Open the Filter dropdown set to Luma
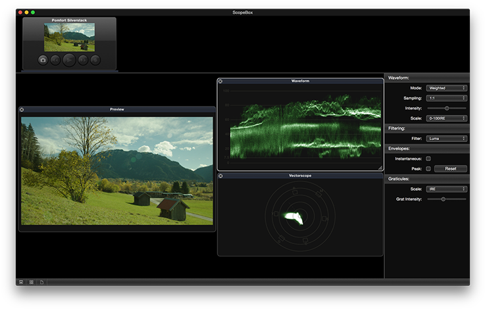Screen dimensions: 485x309 coord(446,138)
